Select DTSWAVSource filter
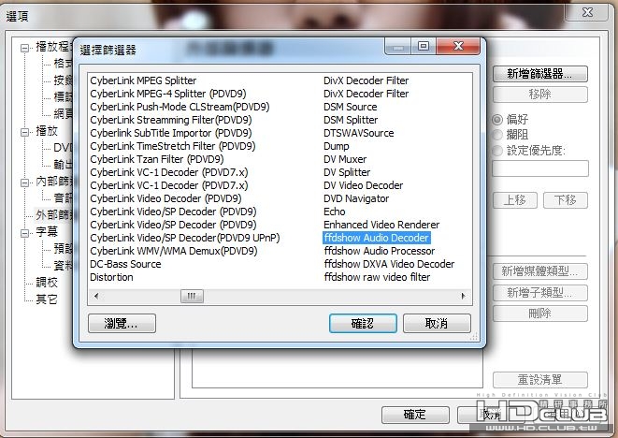Viewport: 618px width, 438px height. click(359, 133)
